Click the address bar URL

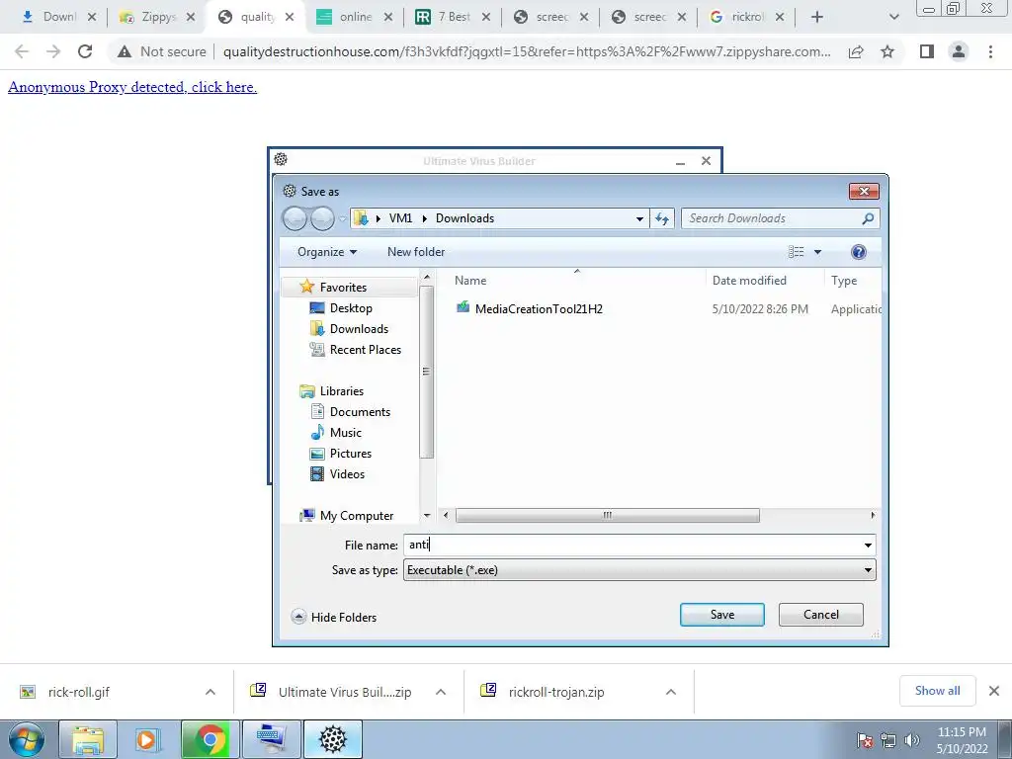[527, 51]
